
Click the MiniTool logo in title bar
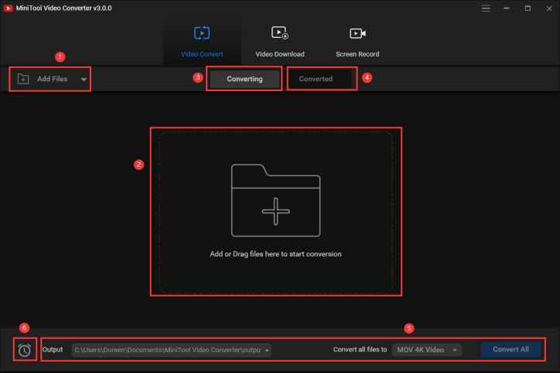[8, 8]
